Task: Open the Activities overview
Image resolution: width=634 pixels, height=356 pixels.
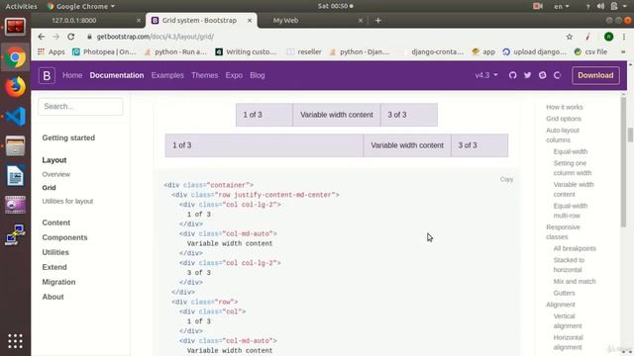Action: coord(21,6)
